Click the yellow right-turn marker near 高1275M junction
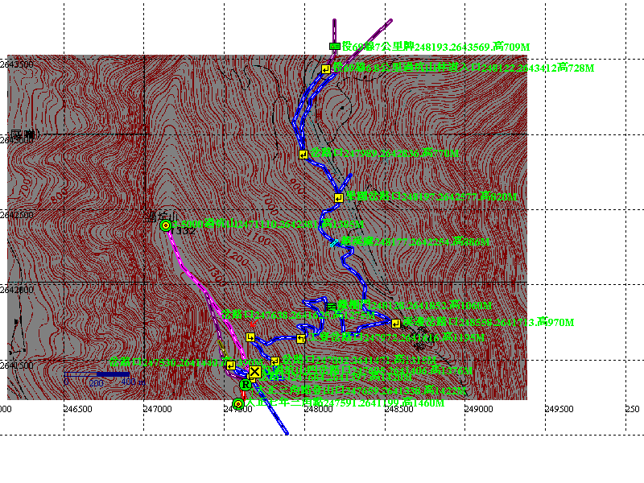Screen dimensions: 644x483 coord(250,337)
